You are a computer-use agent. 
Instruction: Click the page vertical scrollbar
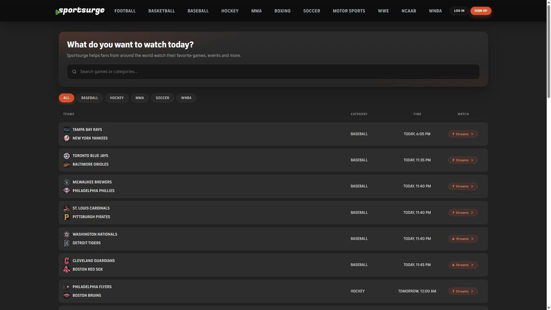[x=548, y=53]
